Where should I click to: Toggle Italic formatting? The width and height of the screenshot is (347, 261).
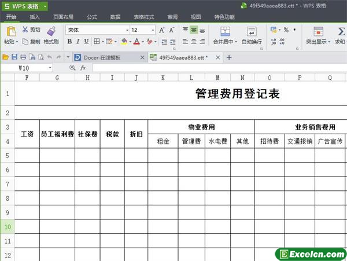pyautogui.click(x=78, y=42)
